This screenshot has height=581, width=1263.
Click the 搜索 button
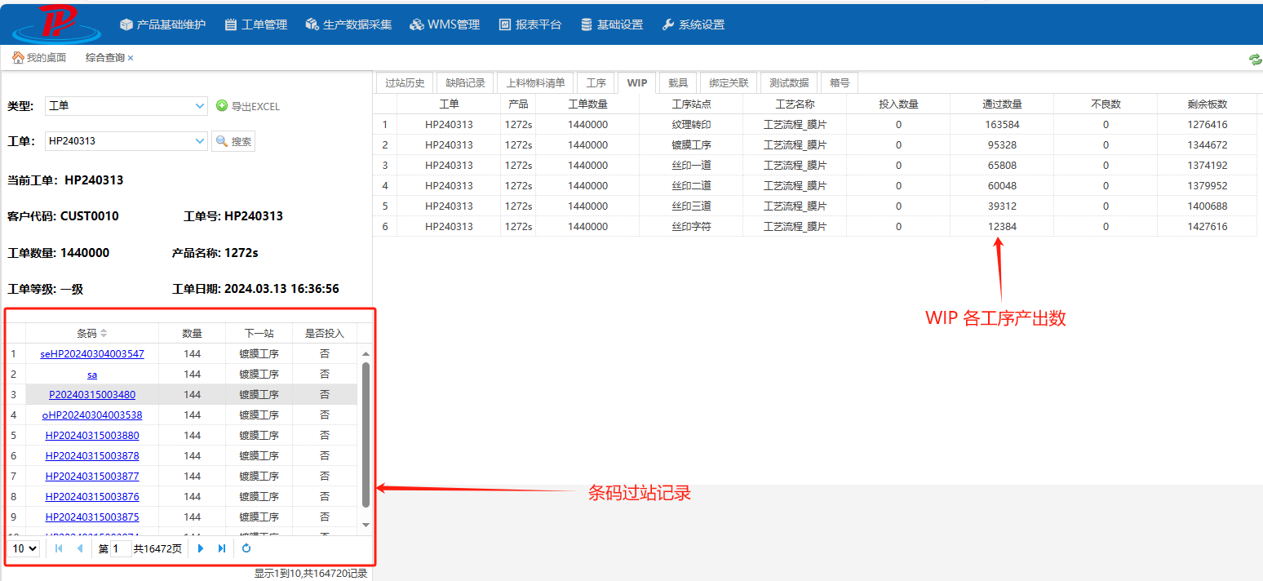pyautogui.click(x=233, y=141)
